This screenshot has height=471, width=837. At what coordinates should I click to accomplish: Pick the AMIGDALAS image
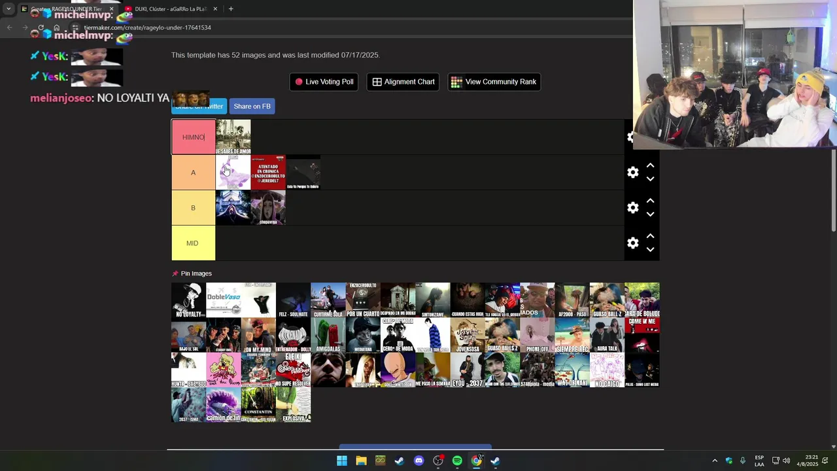coord(328,335)
